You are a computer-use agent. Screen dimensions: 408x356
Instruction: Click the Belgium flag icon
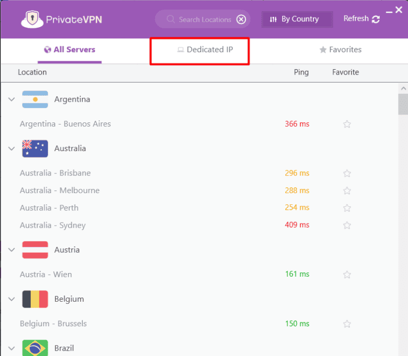click(35, 299)
